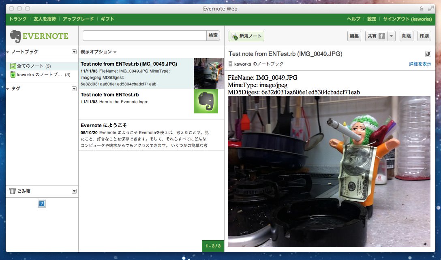Viewport: 441px width, 260px height.
Task: Select the ksworks notebook star icon
Action: click(13, 75)
